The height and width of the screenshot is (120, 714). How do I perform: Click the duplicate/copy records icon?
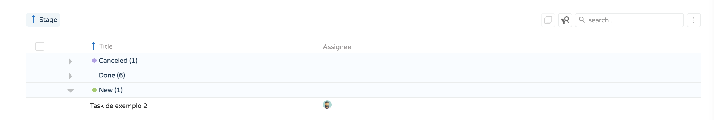click(x=548, y=20)
